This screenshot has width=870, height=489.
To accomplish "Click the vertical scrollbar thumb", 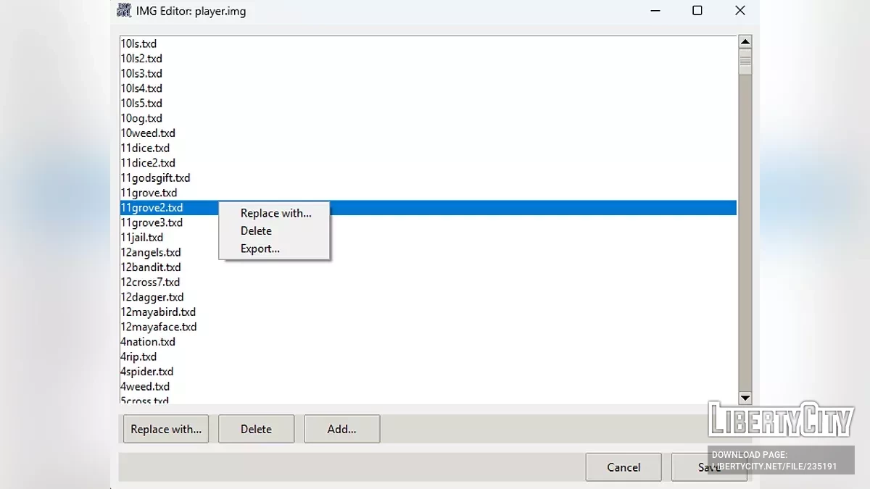I will coord(745,62).
